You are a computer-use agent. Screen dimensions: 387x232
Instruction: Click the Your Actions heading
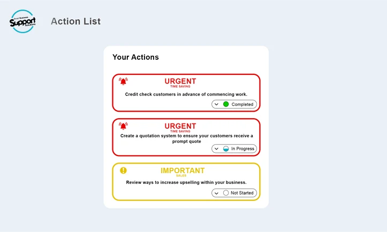[x=135, y=57]
